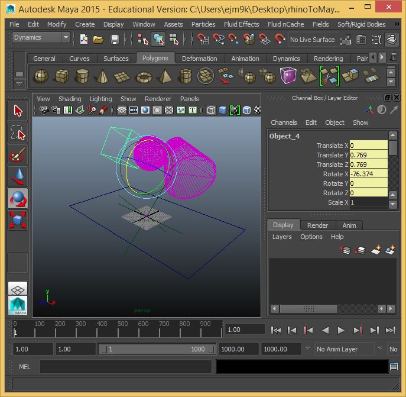The height and width of the screenshot is (397, 406).
Task: Expand collapsed snap section arrow
Action: [x=184, y=40]
